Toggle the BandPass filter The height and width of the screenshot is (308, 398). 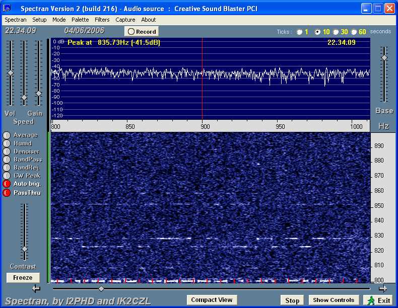click(x=7, y=160)
